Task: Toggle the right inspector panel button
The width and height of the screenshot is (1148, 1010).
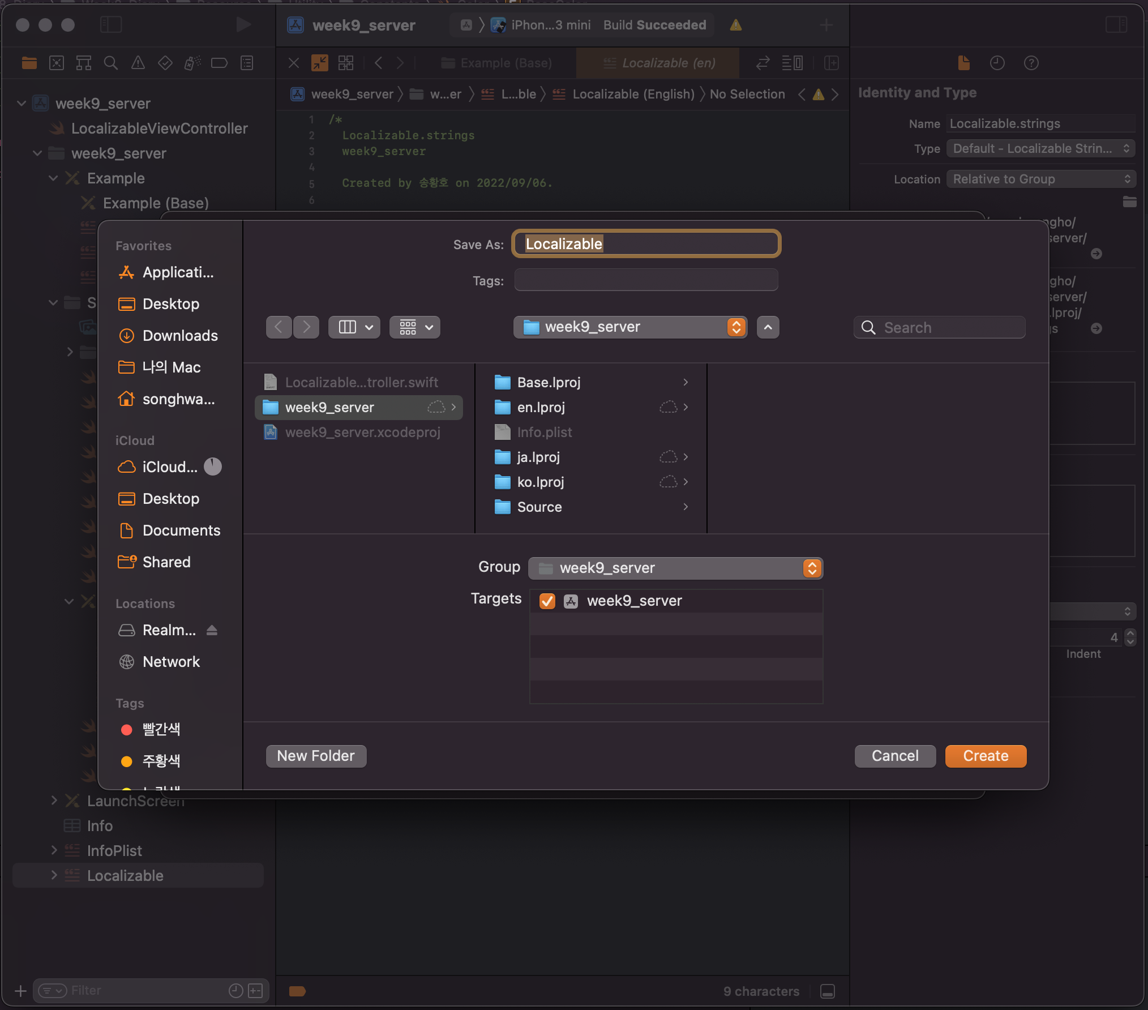Action: pos(1116,24)
